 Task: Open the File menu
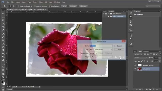pyautogui.click(x=8, y=2)
